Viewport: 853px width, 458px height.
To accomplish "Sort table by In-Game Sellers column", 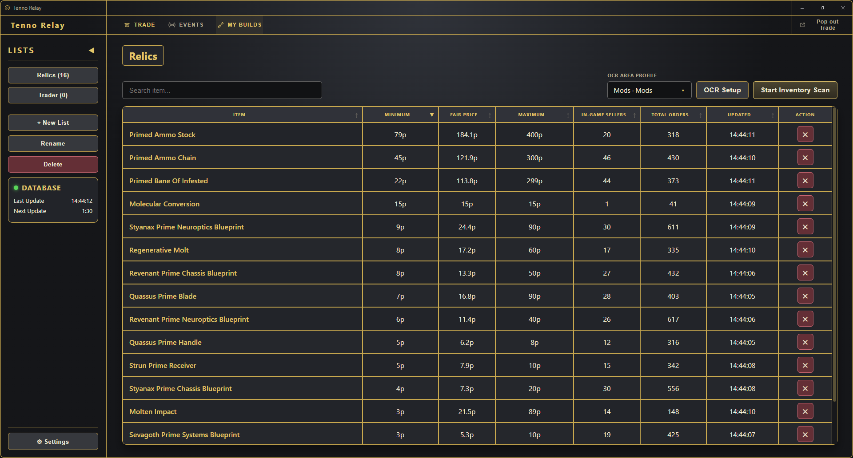I will [607, 115].
